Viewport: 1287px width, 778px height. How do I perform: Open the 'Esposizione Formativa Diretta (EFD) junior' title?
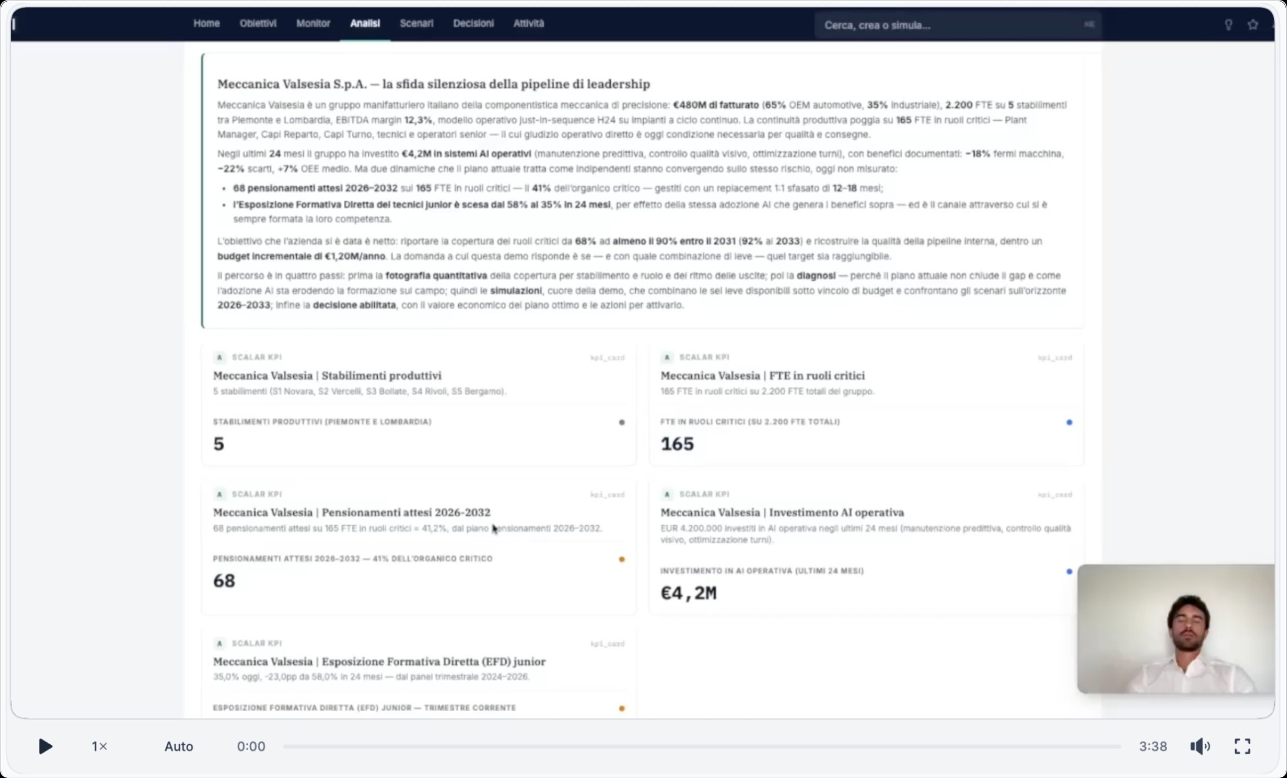[379, 661]
